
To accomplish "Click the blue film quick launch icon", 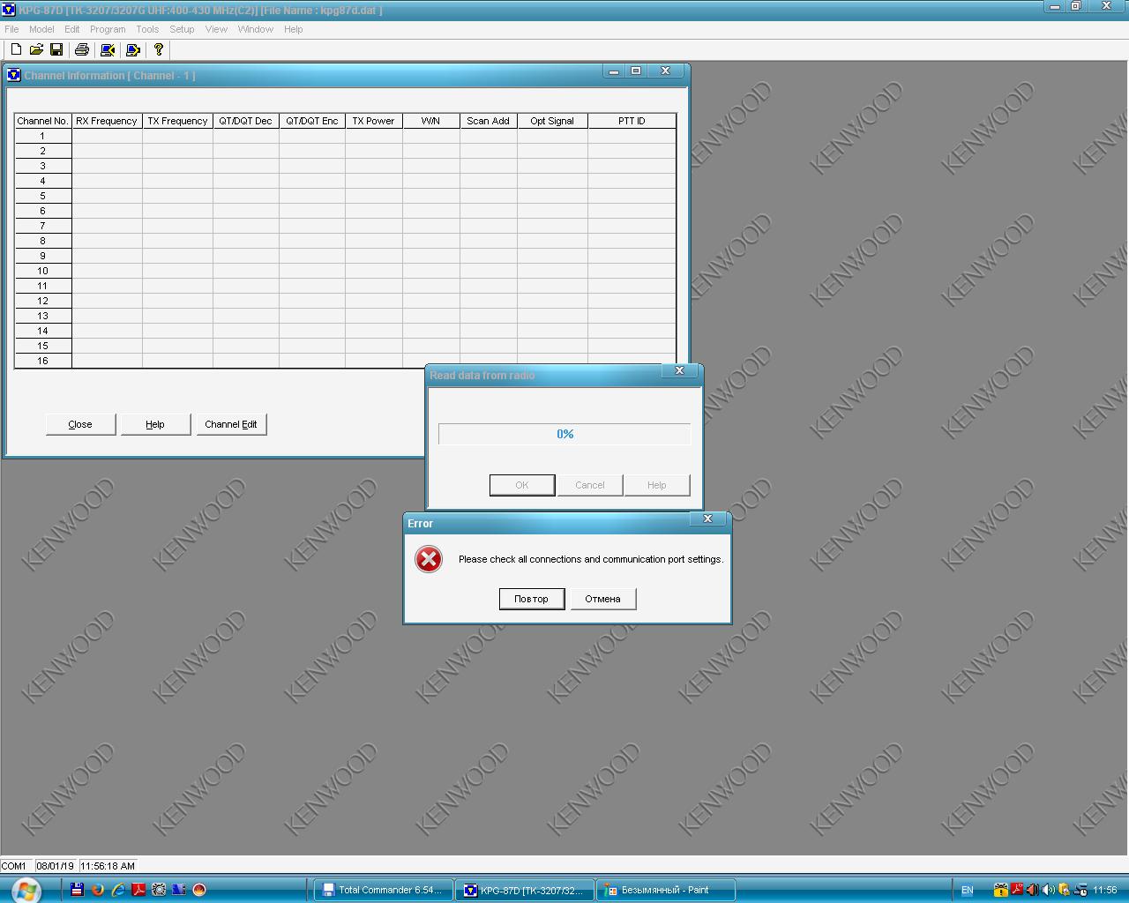I will tap(179, 890).
